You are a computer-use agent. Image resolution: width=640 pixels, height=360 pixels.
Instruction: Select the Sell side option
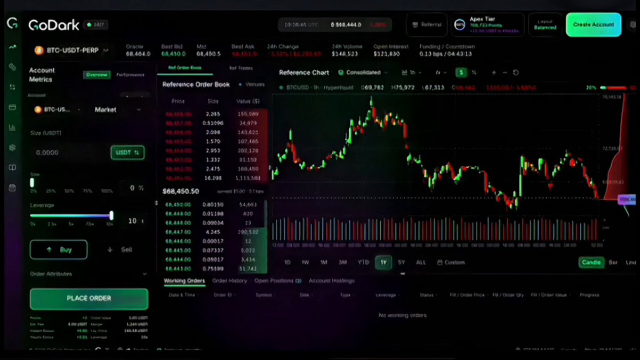[x=120, y=250]
